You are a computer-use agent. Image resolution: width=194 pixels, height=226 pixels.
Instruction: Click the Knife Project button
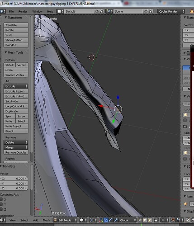pyautogui.click(x=16, y=126)
